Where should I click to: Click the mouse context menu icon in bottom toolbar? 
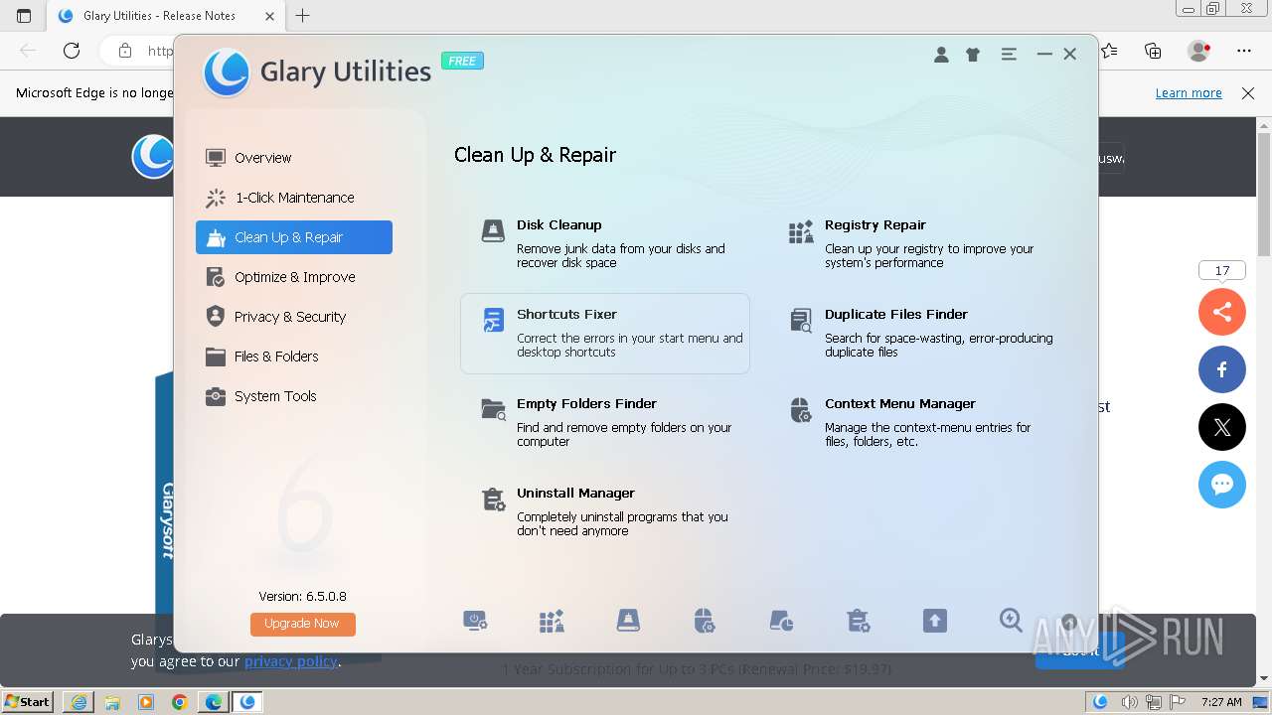(705, 621)
